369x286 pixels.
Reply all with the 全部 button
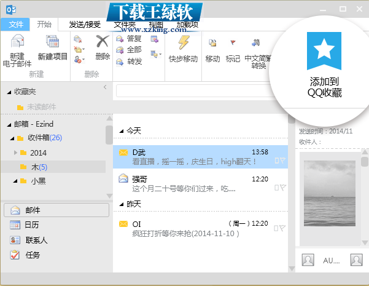129,50
